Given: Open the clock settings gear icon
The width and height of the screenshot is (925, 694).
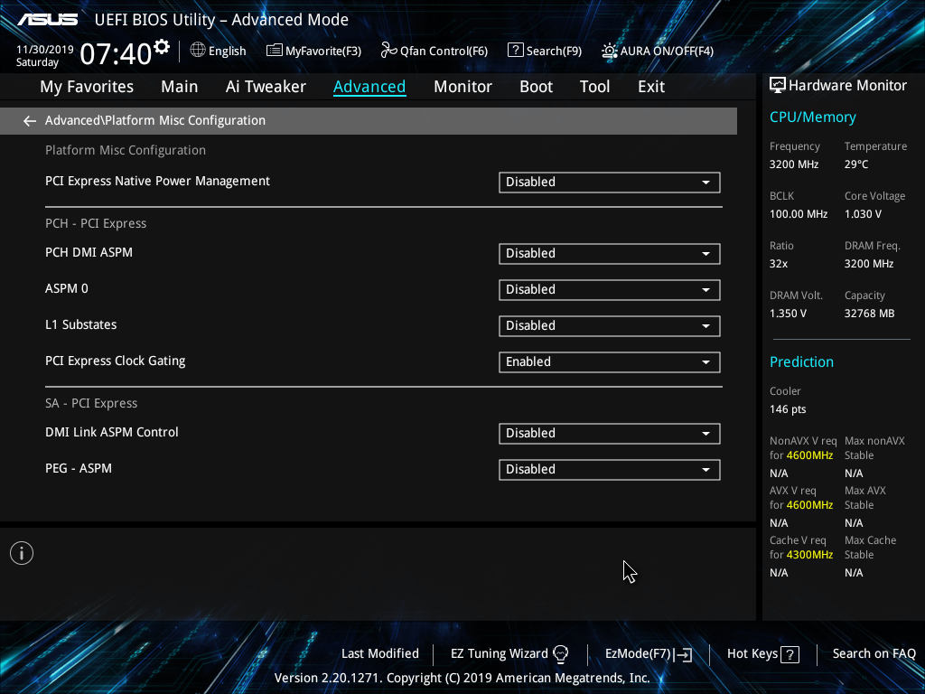Looking at the screenshot, I should [x=162, y=47].
